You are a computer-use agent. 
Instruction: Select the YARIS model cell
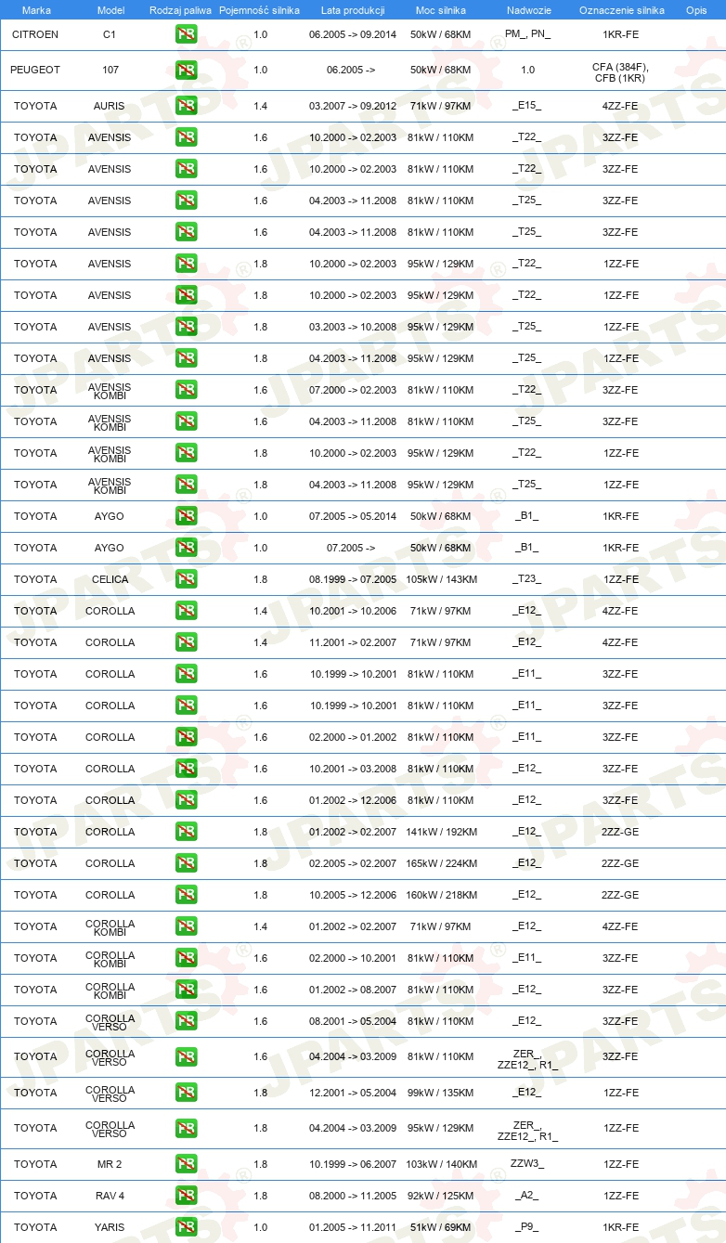(x=110, y=1227)
